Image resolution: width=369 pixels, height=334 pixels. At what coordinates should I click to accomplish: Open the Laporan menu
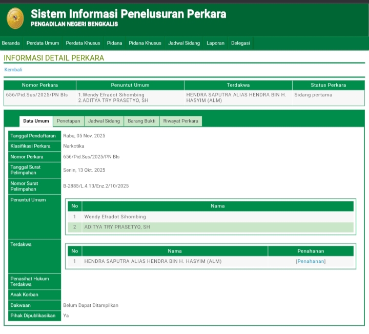[215, 43]
